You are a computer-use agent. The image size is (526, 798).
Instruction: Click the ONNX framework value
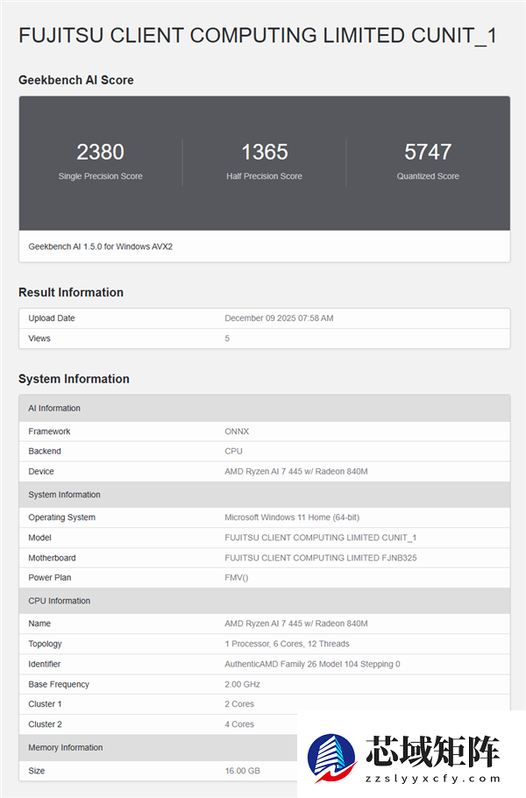tap(234, 431)
